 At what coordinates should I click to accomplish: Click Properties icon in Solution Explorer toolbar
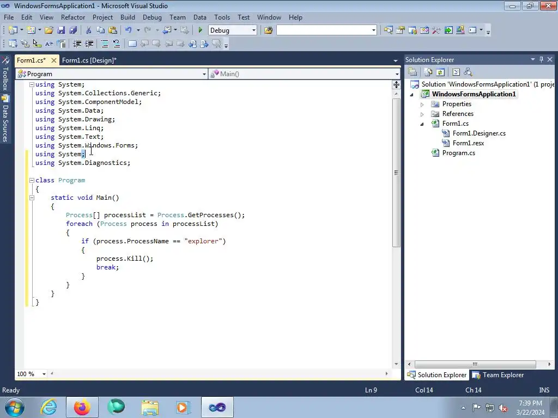[413, 72]
